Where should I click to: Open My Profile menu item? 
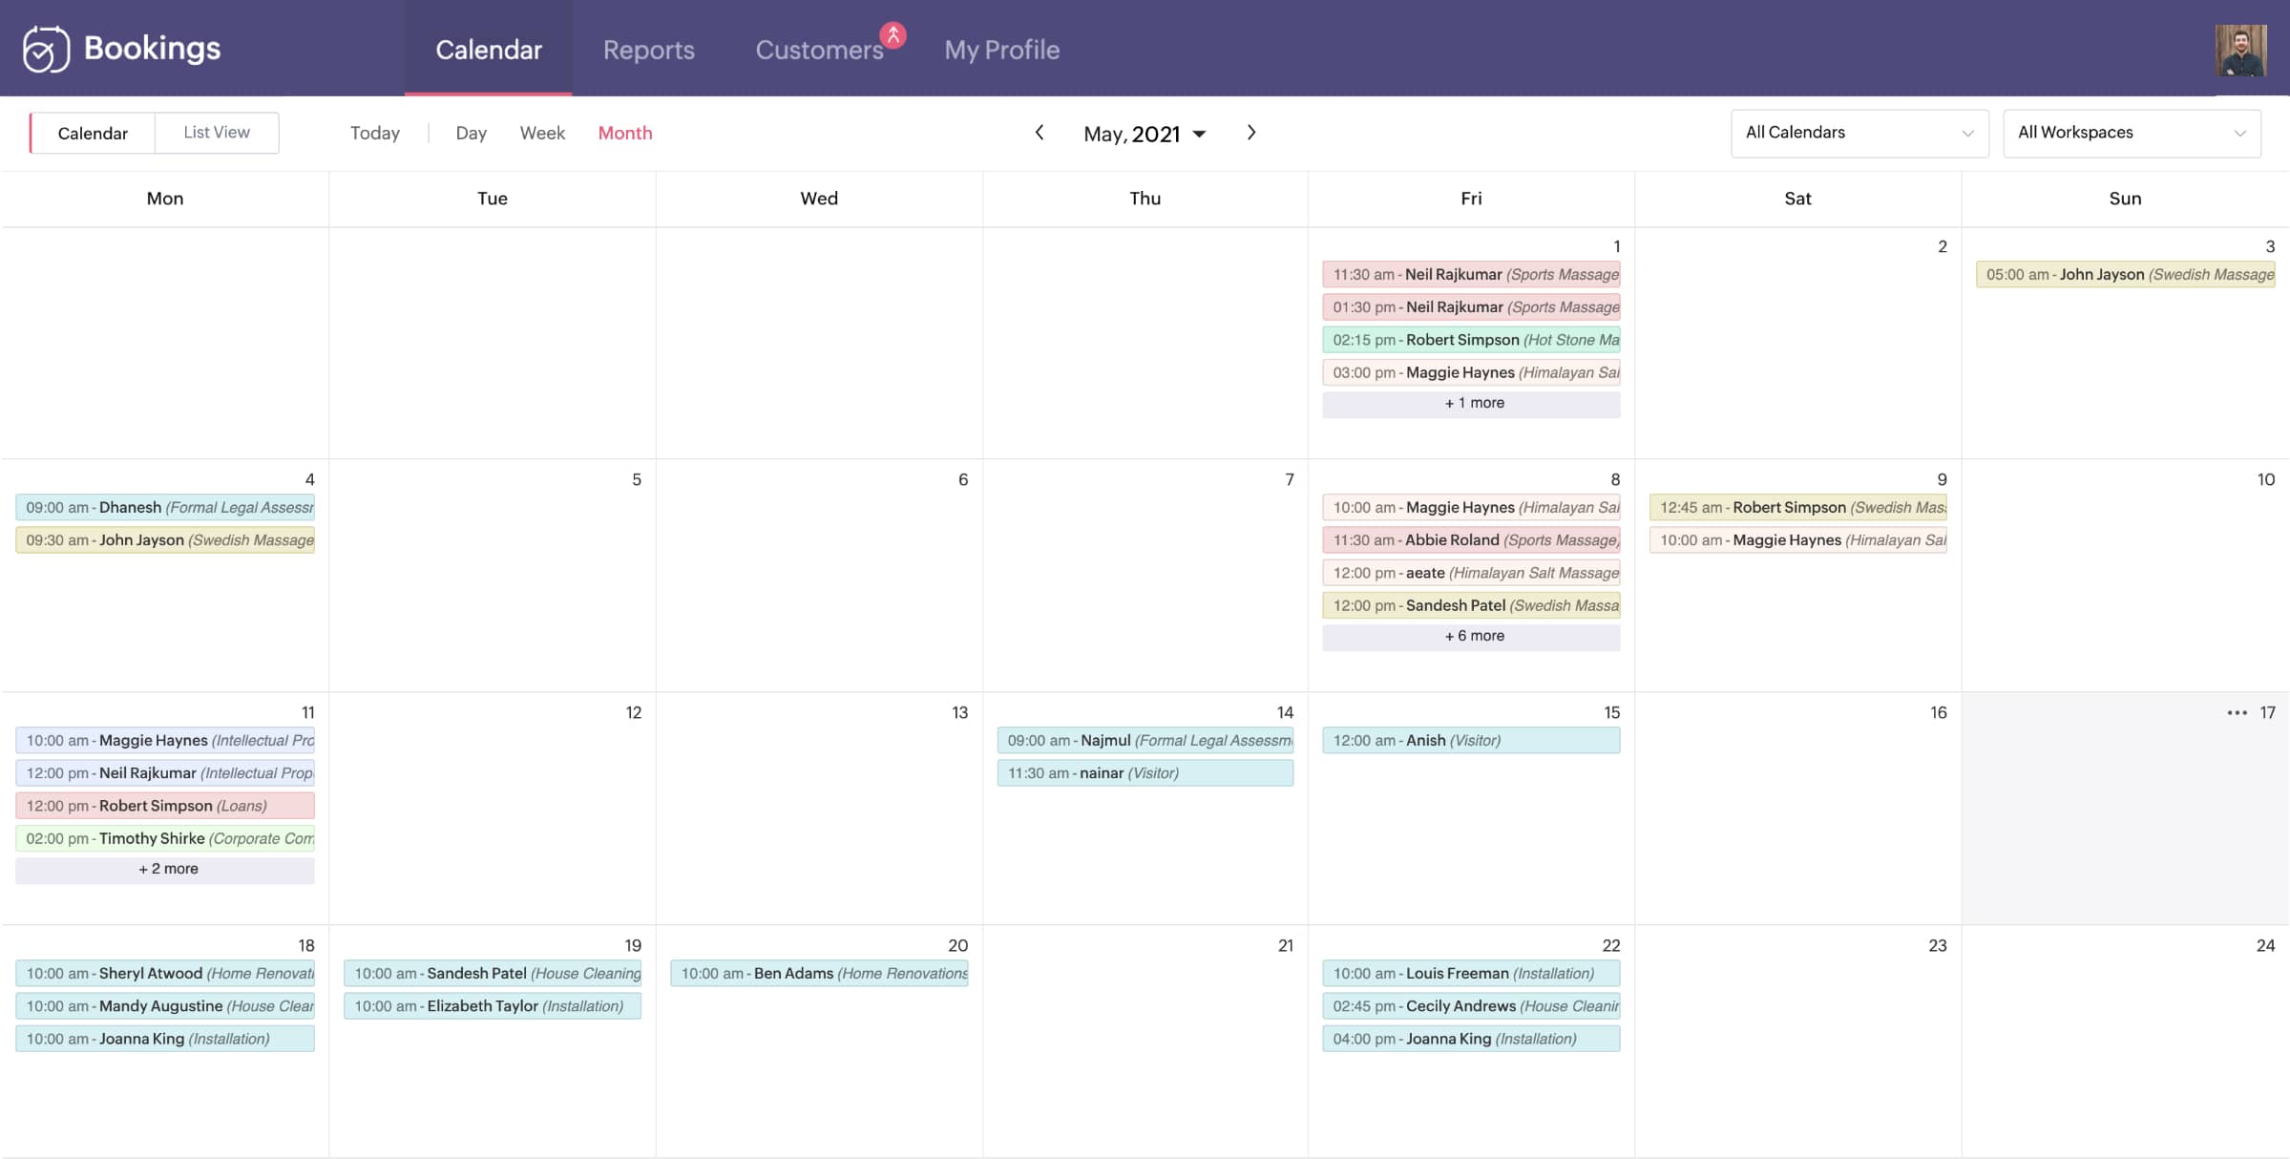pyautogui.click(x=1001, y=48)
